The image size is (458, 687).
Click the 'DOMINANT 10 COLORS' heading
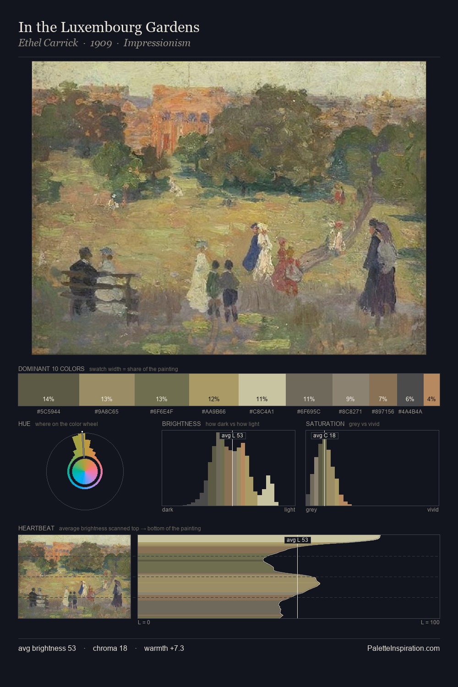point(51,369)
